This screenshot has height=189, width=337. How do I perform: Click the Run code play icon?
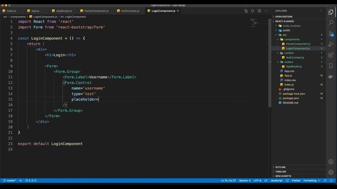pyautogui.click(x=253, y=11)
